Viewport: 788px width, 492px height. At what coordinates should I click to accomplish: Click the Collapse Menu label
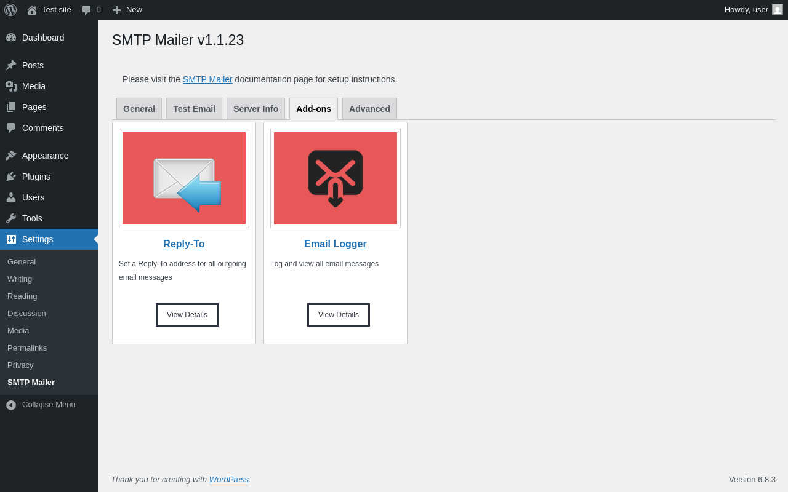pos(49,404)
